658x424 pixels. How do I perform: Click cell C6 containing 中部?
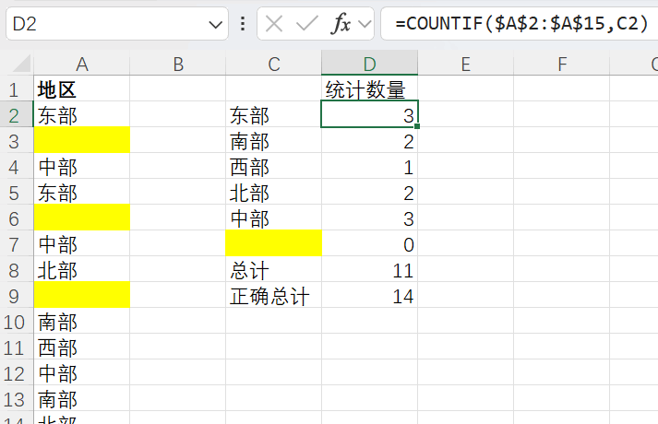coord(273,218)
